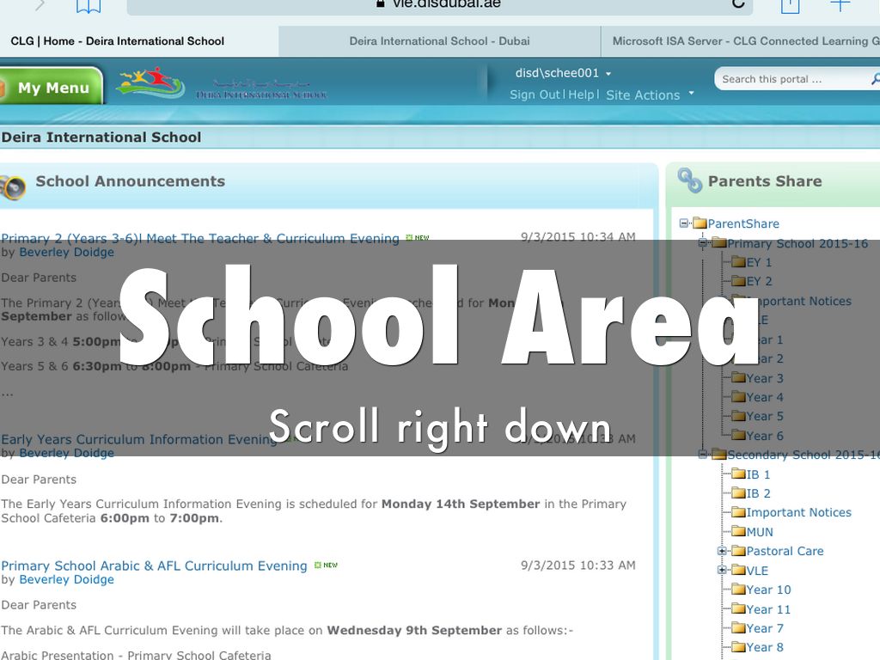Open the Safari bookmarks book icon
This screenshot has width=880, height=660.
tap(88, 6)
